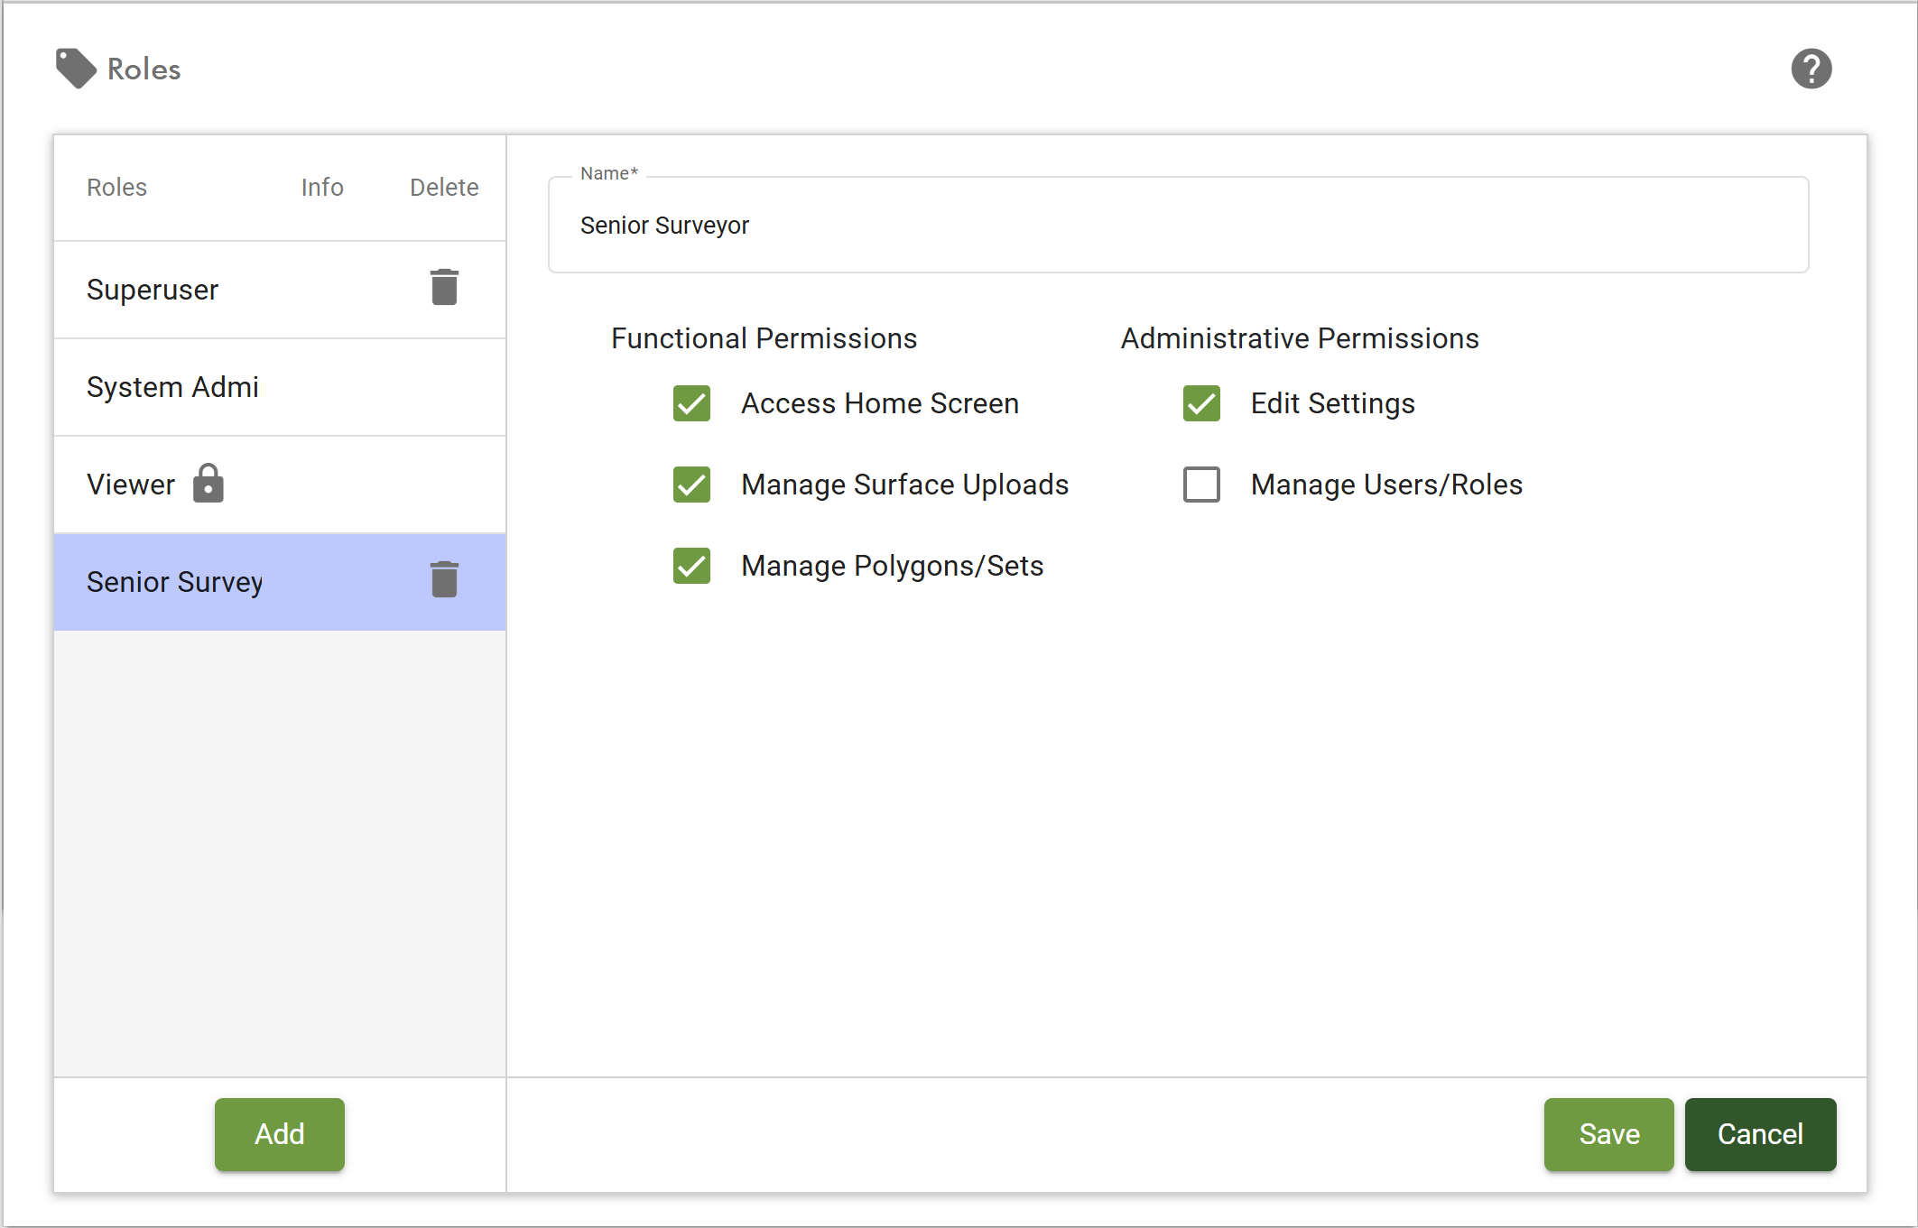The image size is (1918, 1228).
Task: Click the Info column header
Action: tap(322, 187)
